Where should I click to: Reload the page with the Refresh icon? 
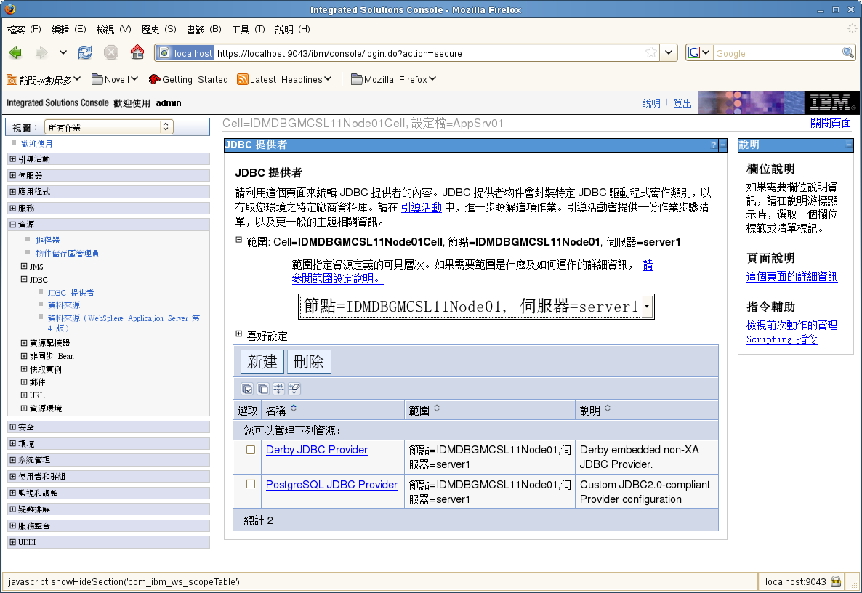coord(84,53)
